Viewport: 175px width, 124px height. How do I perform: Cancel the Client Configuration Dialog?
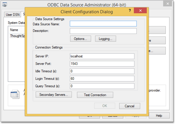coord(130,106)
